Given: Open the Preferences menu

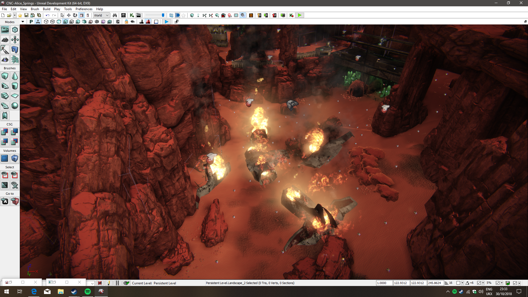Looking at the screenshot, I should [x=84, y=9].
